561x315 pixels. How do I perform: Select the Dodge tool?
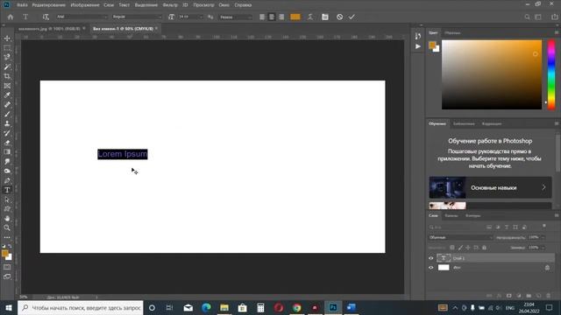tap(7, 171)
